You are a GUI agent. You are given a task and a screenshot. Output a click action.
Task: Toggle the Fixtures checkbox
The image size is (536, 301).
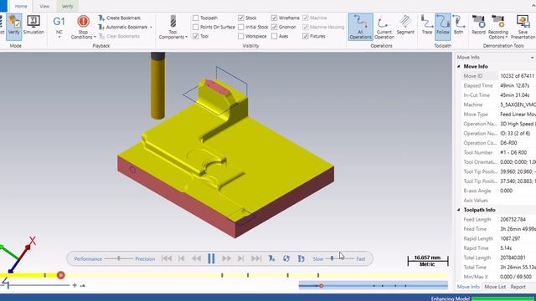[x=306, y=36]
